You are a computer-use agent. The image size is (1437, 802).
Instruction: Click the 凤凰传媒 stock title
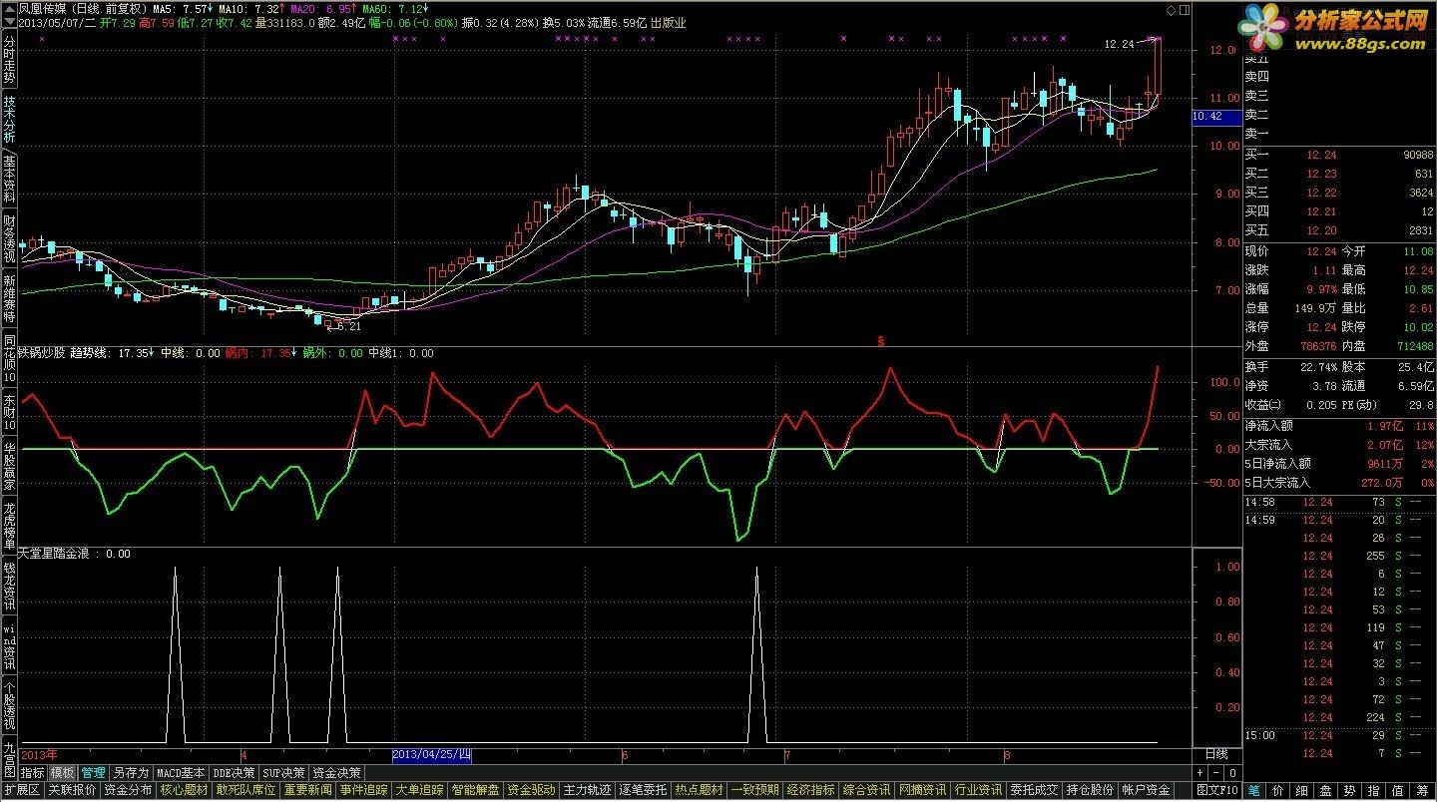click(44, 8)
